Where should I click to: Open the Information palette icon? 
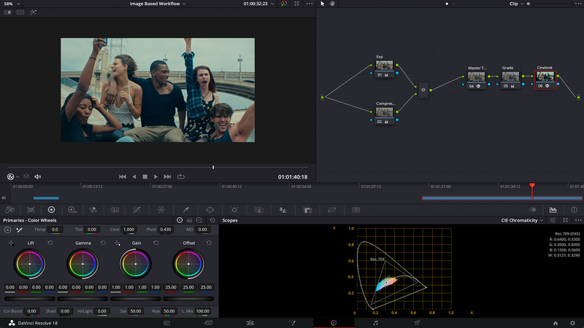point(574,210)
